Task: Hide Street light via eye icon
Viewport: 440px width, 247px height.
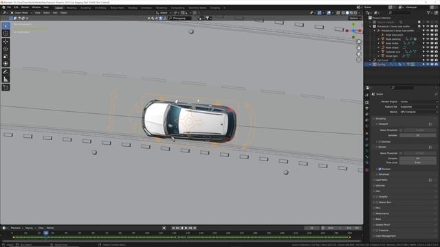Action: click(428, 56)
